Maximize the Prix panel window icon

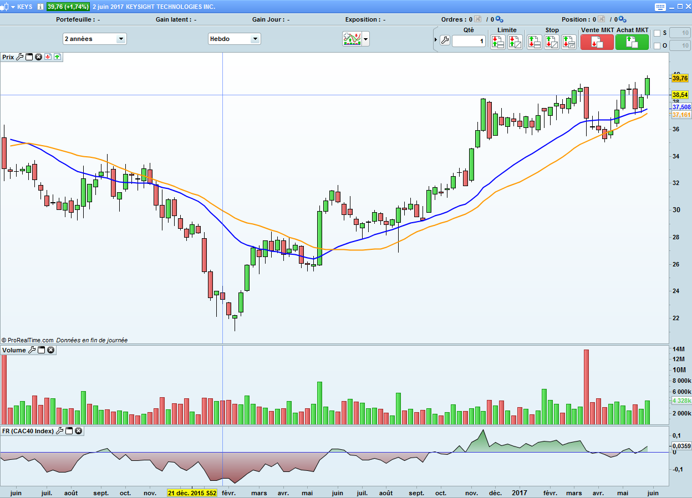(x=29, y=57)
